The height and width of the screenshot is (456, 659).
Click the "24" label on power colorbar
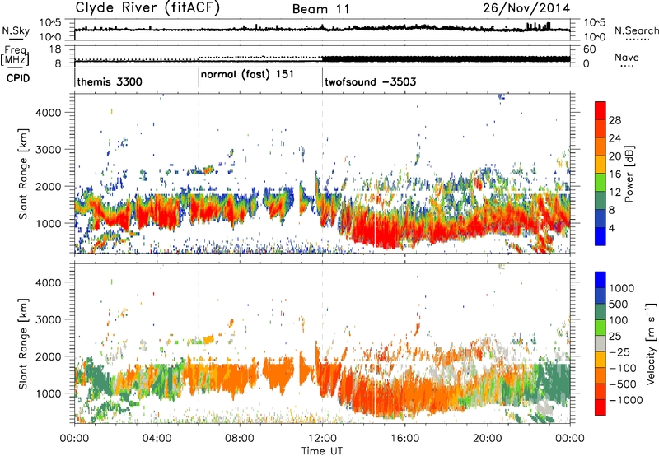click(615, 138)
